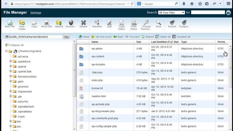
Task: Select the wp-config-sample.php file
Action: pos(152,126)
